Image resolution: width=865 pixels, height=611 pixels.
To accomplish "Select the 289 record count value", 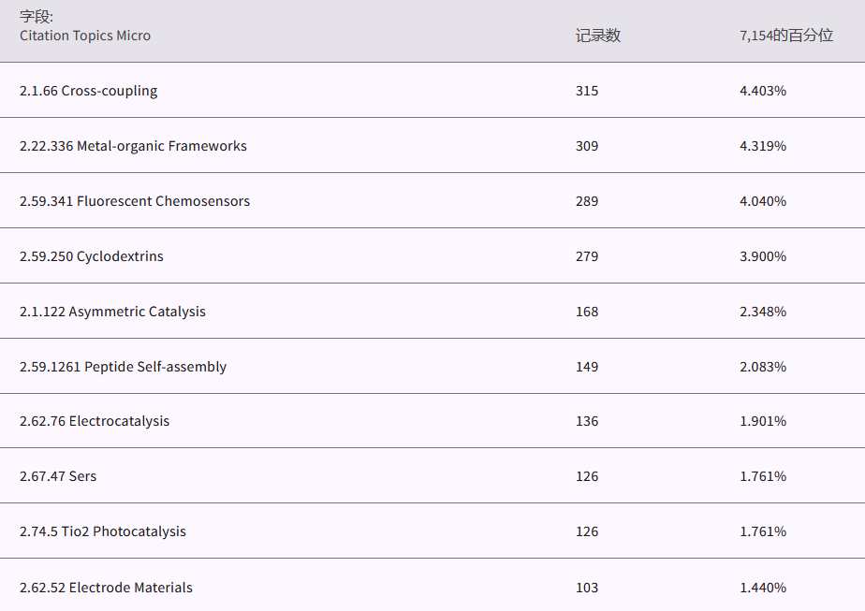I will point(587,201).
